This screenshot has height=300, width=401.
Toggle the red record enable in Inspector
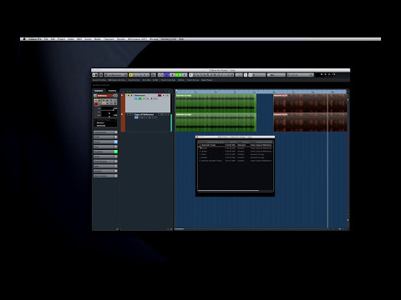pyautogui.click(x=96, y=104)
